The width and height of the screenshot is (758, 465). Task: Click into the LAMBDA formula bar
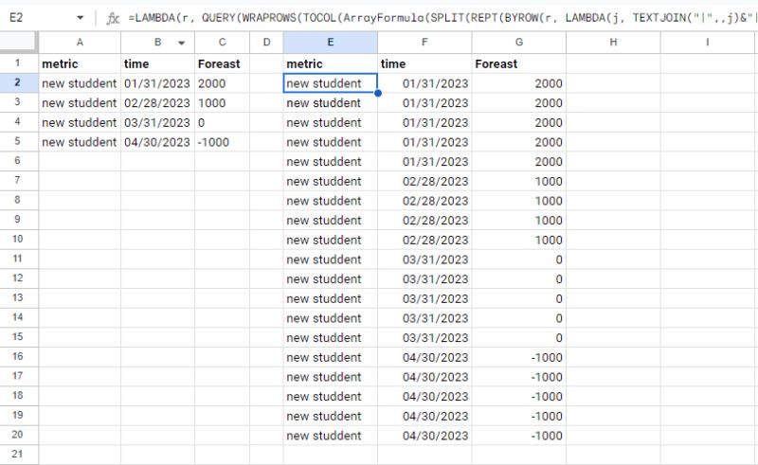[x=442, y=18]
